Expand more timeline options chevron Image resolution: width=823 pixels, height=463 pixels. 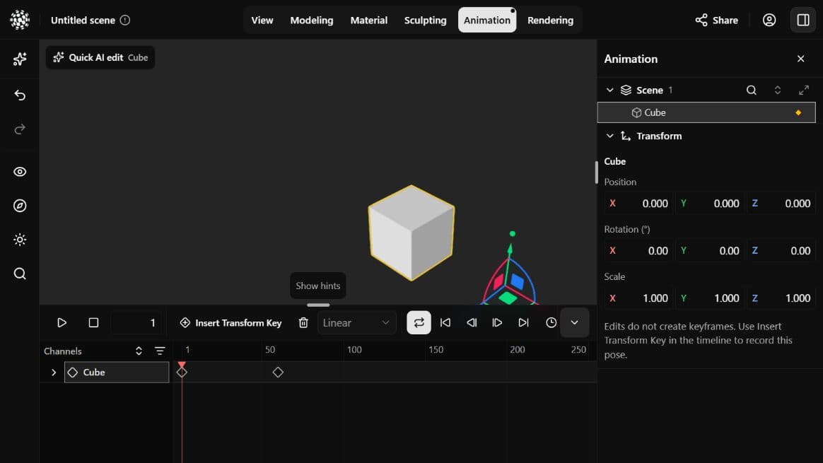coord(574,323)
